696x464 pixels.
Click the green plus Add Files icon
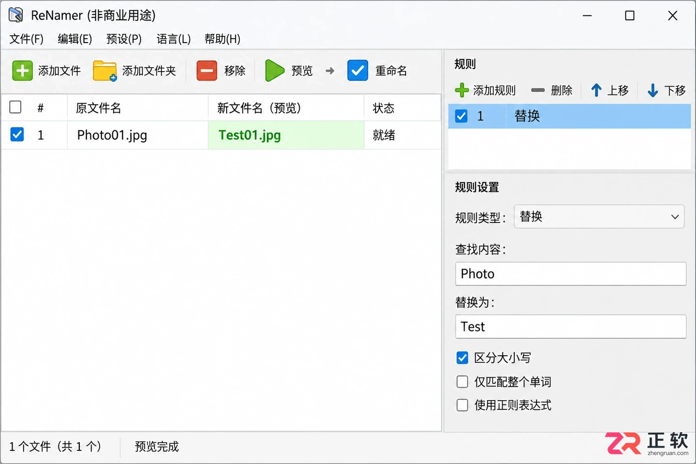pyautogui.click(x=22, y=71)
